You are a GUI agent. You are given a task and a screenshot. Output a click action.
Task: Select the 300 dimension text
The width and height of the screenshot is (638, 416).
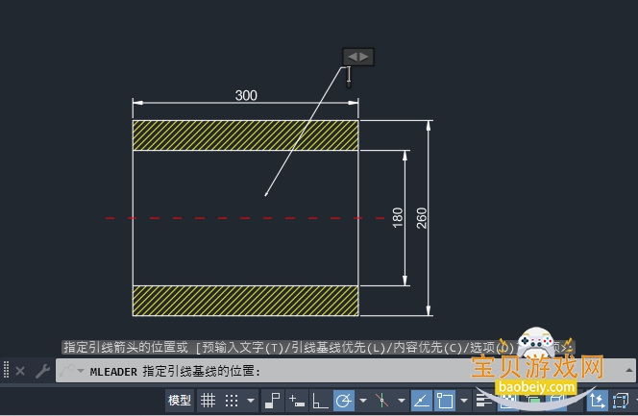[246, 95]
